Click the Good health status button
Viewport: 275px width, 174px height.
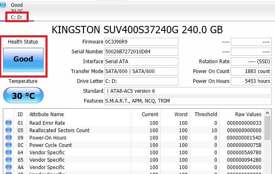[23, 60]
